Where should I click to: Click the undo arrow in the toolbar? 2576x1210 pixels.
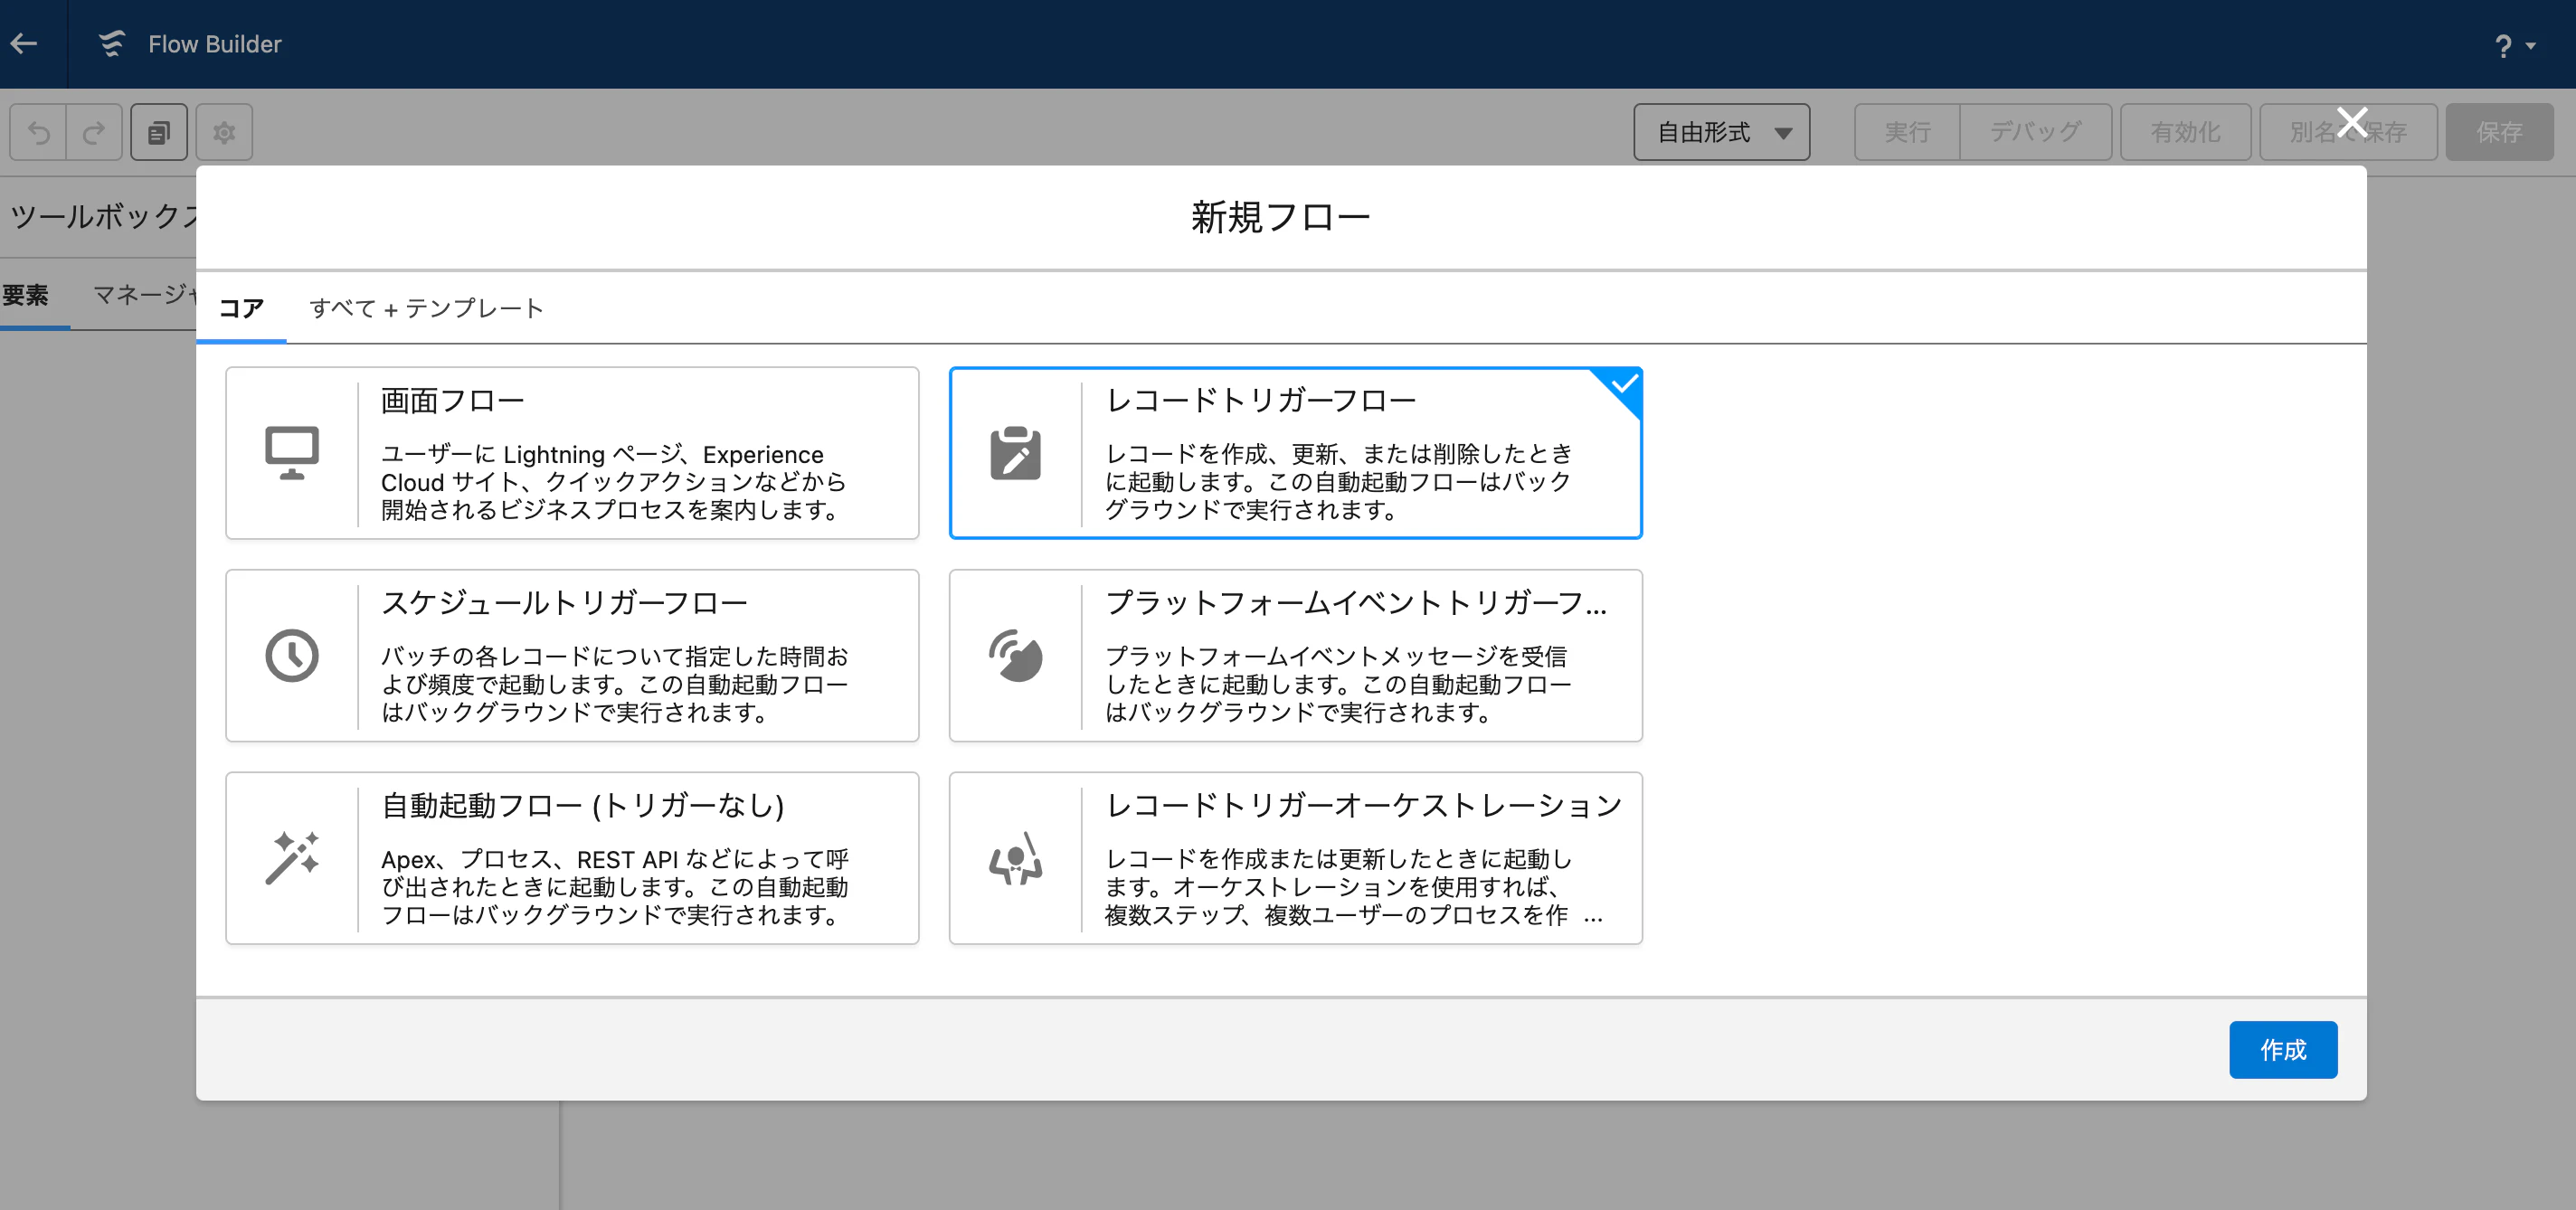(x=39, y=132)
